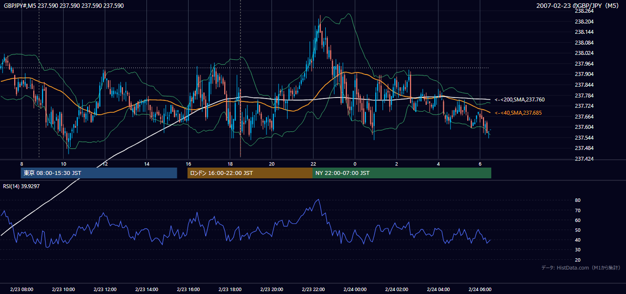Click the RSI 70 level label
The width and height of the screenshot is (626, 294).
578,210
